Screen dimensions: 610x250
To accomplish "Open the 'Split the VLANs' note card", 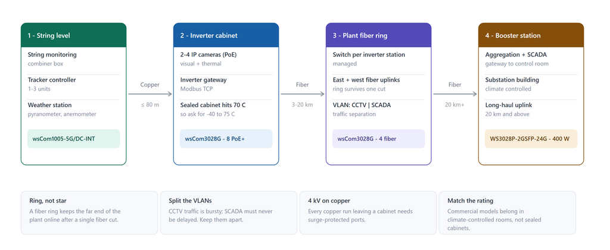I will click(x=229, y=212).
